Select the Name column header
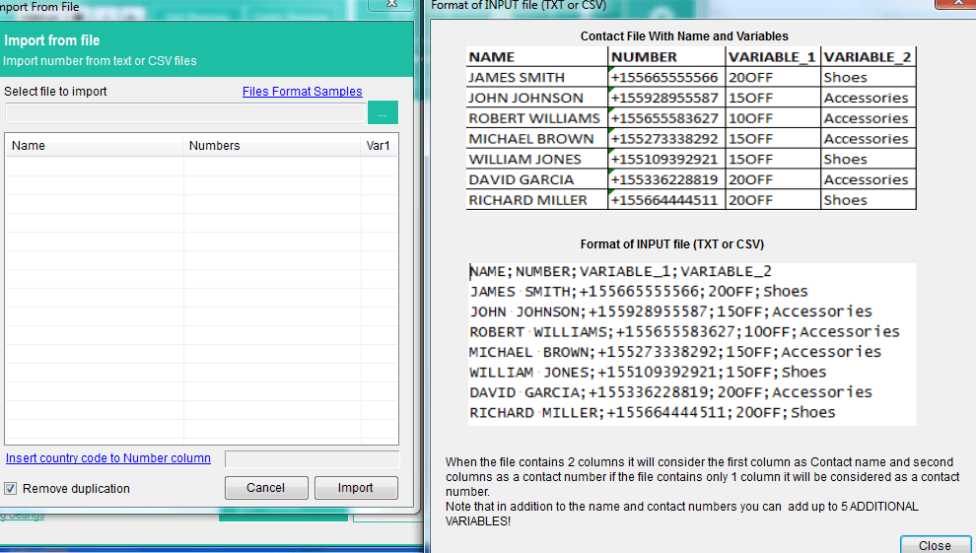976x553 pixels. click(95, 146)
